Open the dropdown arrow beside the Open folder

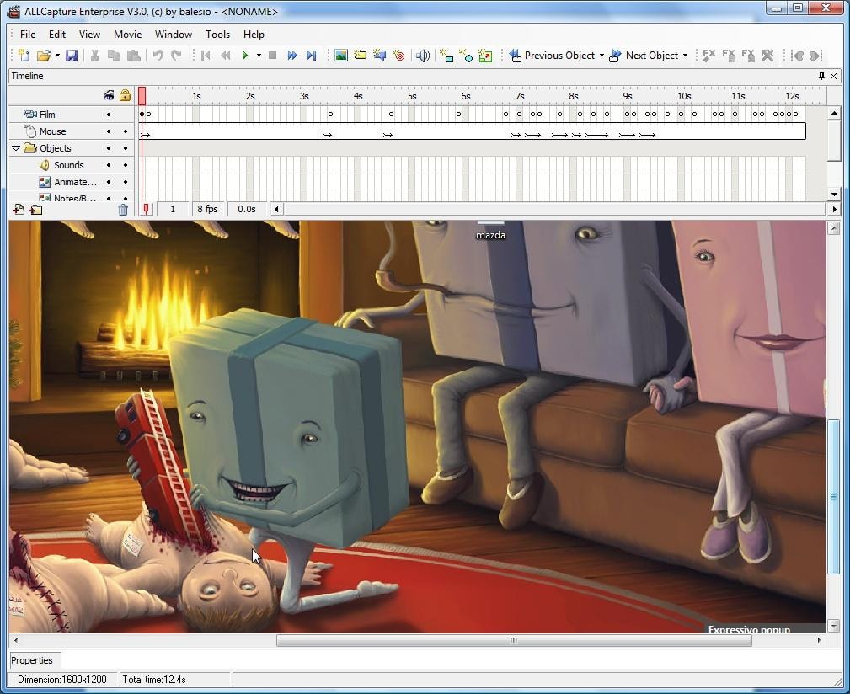pyautogui.click(x=57, y=56)
